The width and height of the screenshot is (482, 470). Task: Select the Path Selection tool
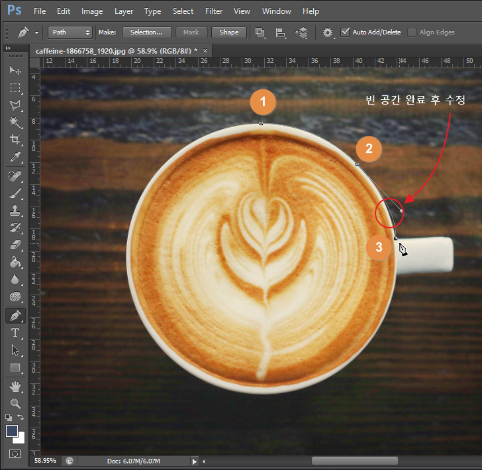[15, 350]
